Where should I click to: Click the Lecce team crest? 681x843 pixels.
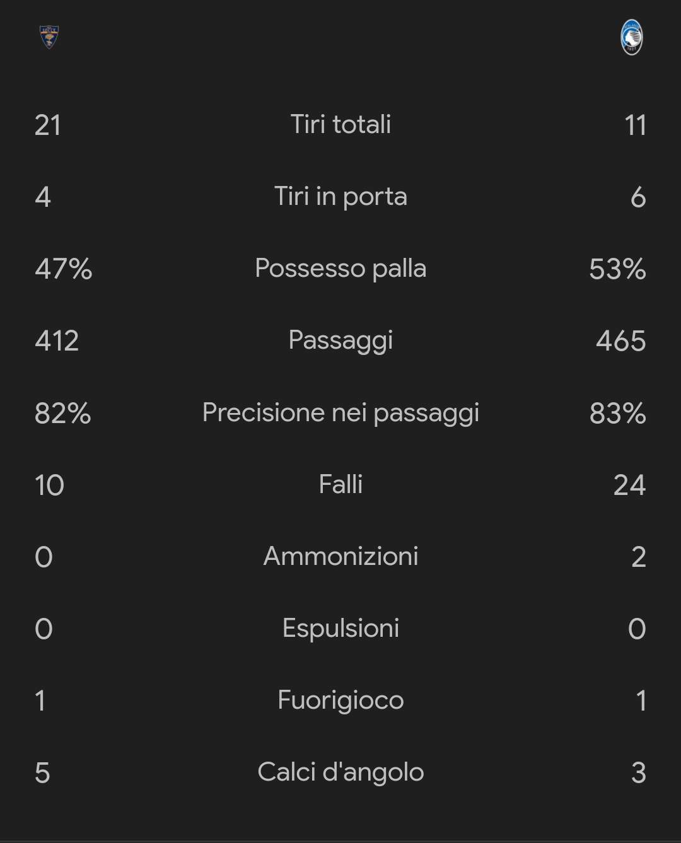(49, 37)
